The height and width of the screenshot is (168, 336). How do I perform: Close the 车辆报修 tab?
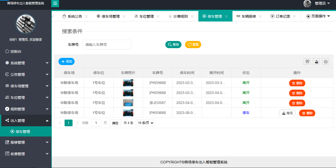coord(260,16)
